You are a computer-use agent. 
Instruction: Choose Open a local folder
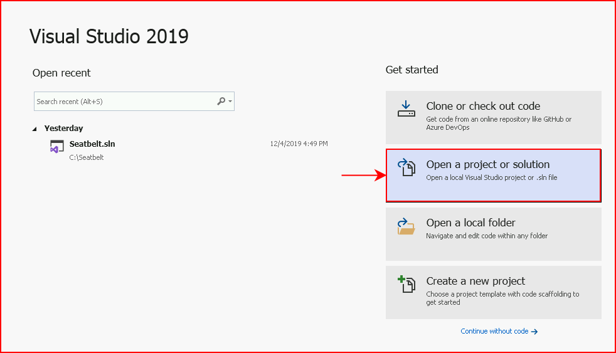click(x=494, y=234)
